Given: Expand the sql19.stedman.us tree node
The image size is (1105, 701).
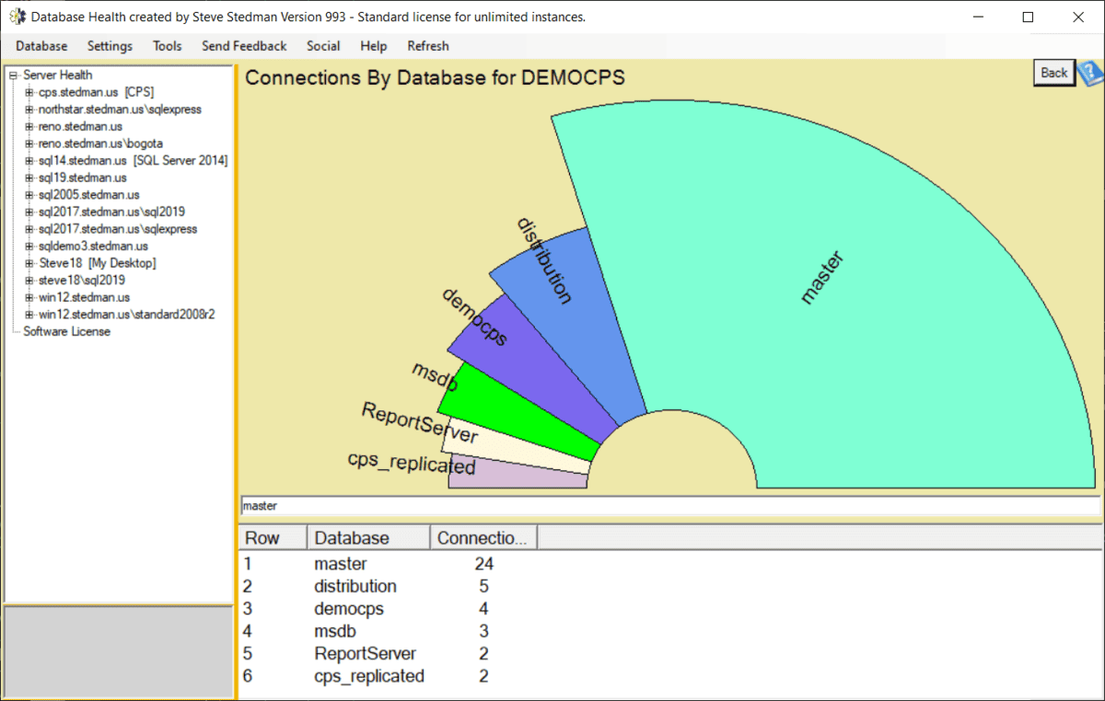Looking at the screenshot, I should pos(30,178).
